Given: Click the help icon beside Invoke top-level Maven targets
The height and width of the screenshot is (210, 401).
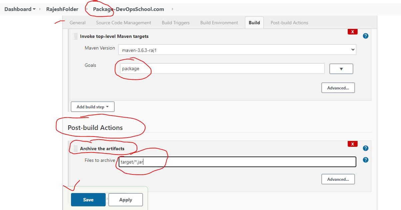Looking at the screenshot, I should [365, 36].
